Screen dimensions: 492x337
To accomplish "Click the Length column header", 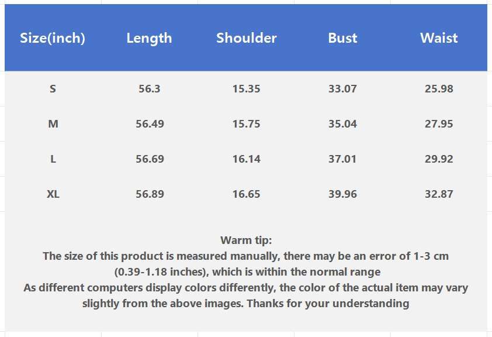I will click(149, 38).
